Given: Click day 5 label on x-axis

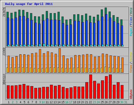Looking at the screenshot, I should 24,102.
